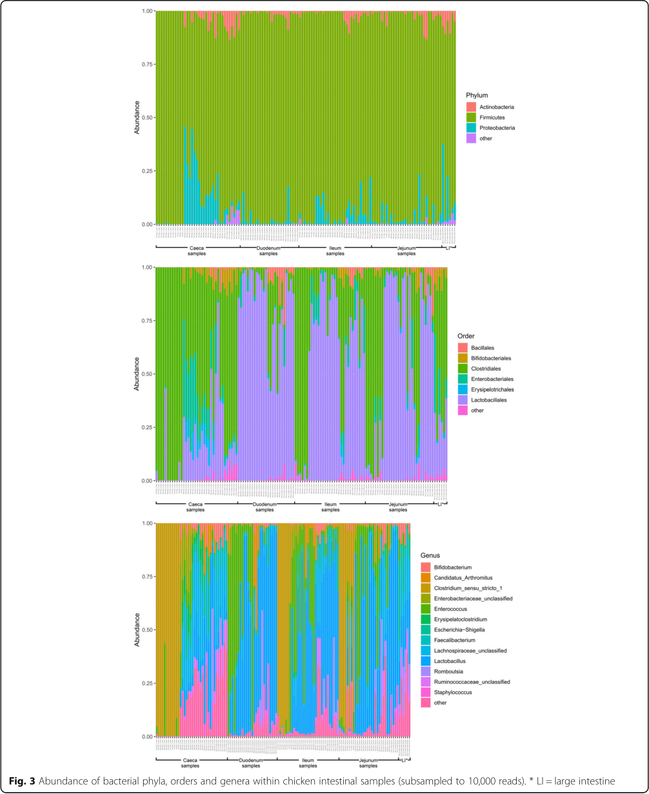Click the Phylum legend title
The image size is (649, 794).
478,96
